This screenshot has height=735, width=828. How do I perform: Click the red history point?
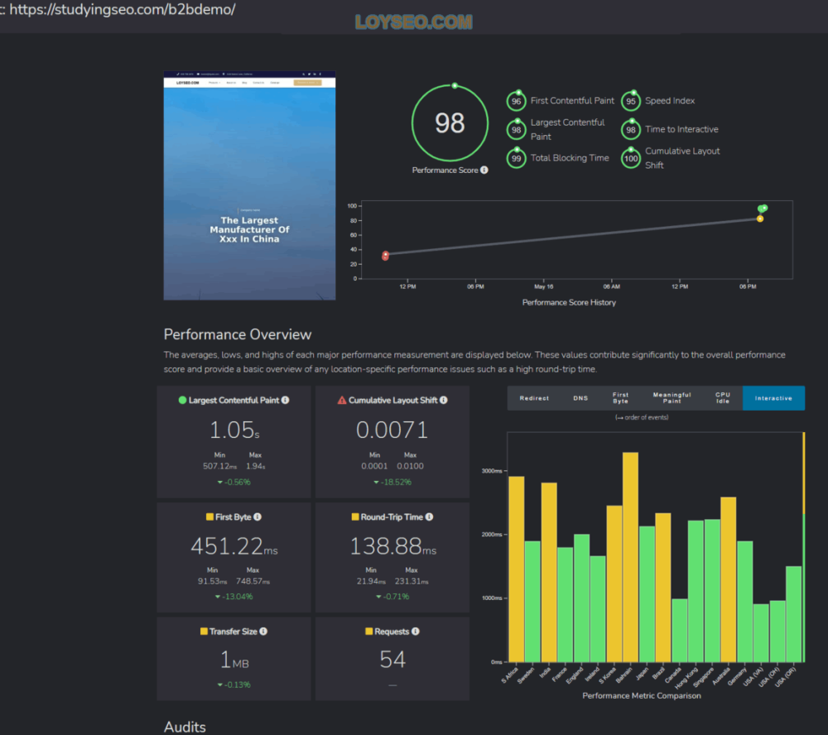click(x=386, y=256)
